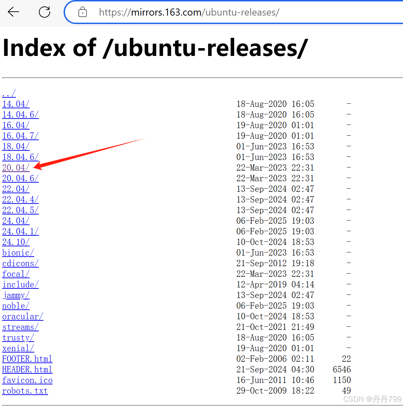Click date '10-Oct-2024 18:53' on the 24.10/ row
Viewport: 403px width, 406px height.
point(275,242)
